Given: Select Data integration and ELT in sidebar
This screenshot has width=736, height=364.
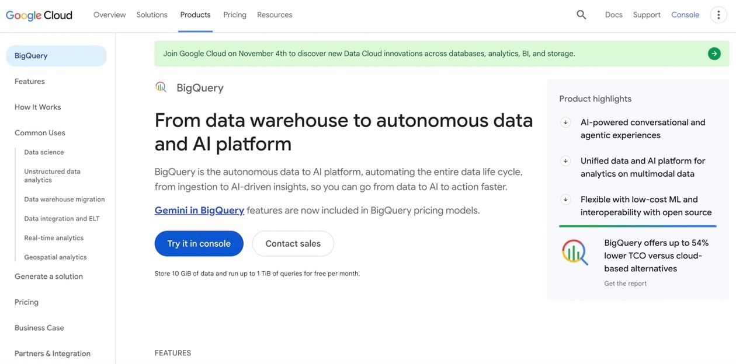Looking at the screenshot, I should pyautogui.click(x=62, y=219).
